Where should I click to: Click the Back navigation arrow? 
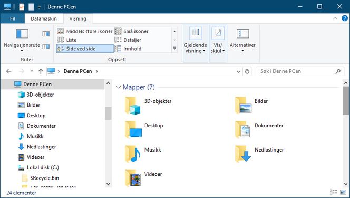point(9,71)
